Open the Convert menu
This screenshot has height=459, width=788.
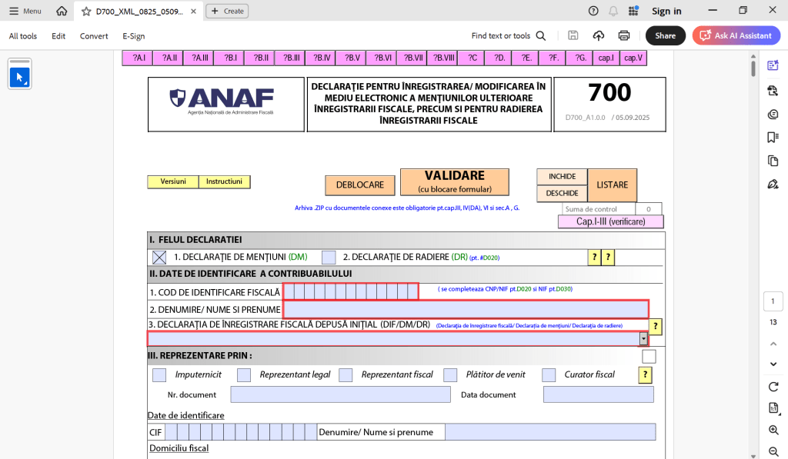[94, 36]
